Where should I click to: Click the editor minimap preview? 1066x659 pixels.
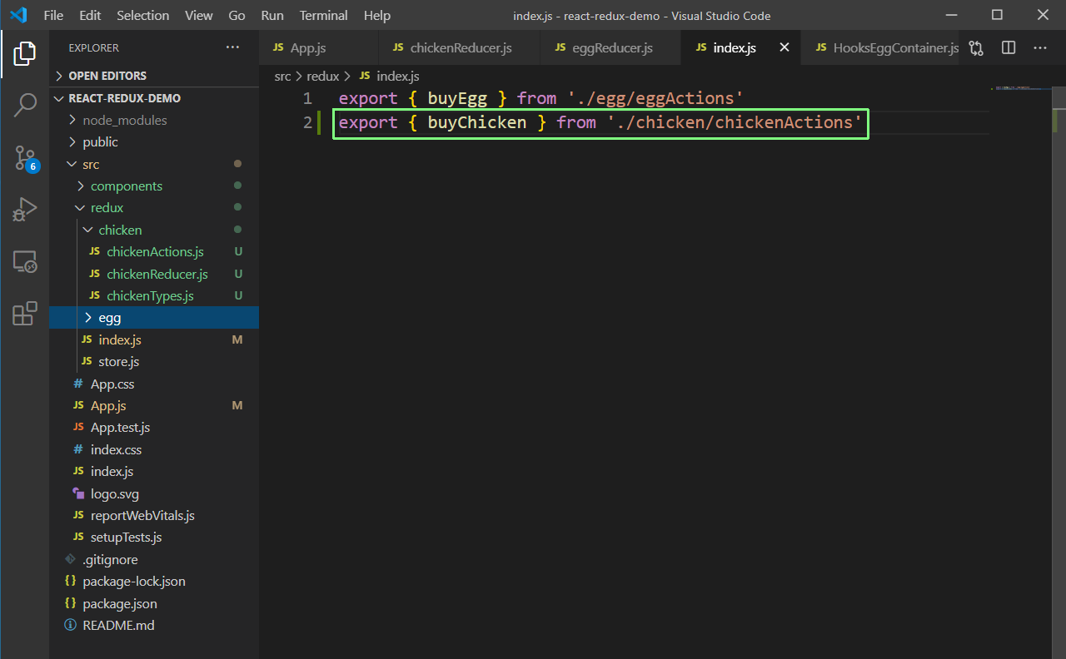[x=1020, y=87]
